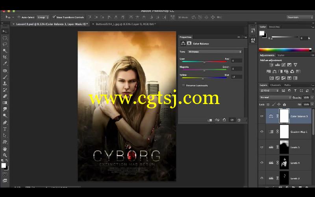The width and height of the screenshot is (315, 197).
Task: Reset Color Balance to adjustment defaults
Action: [224, 120]
